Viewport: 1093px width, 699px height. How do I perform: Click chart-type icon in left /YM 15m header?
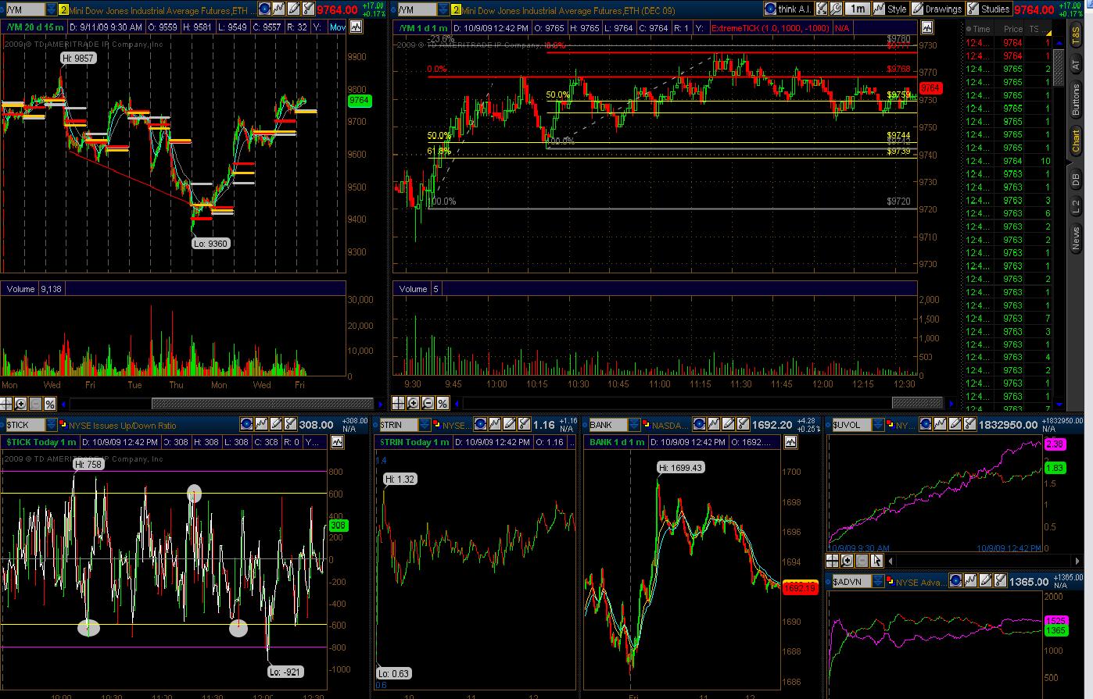pyautogui.click(x=278, y=9)
